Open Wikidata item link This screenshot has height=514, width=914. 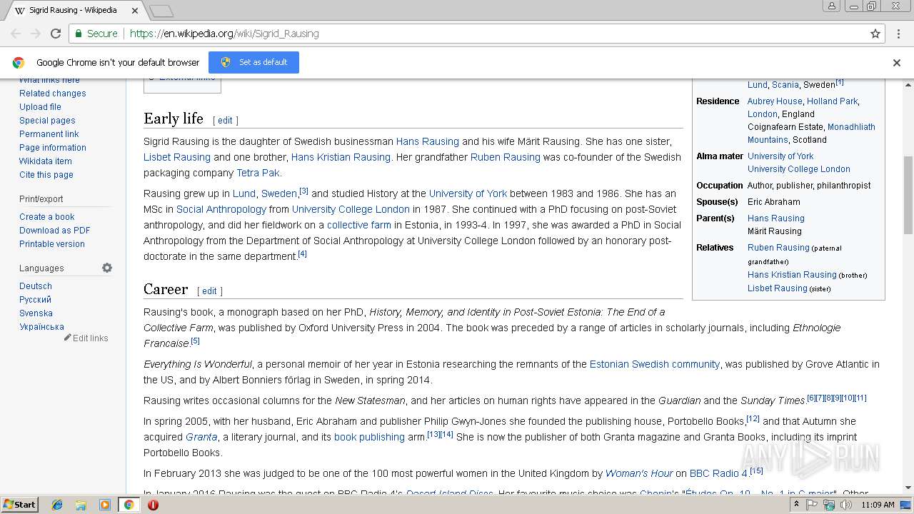click(46, 161)
